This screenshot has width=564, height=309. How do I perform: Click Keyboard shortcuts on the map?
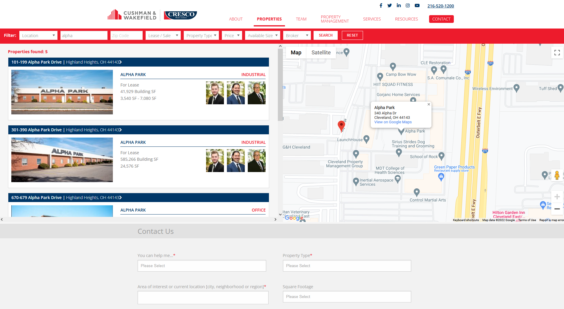(x=466, y=220)
